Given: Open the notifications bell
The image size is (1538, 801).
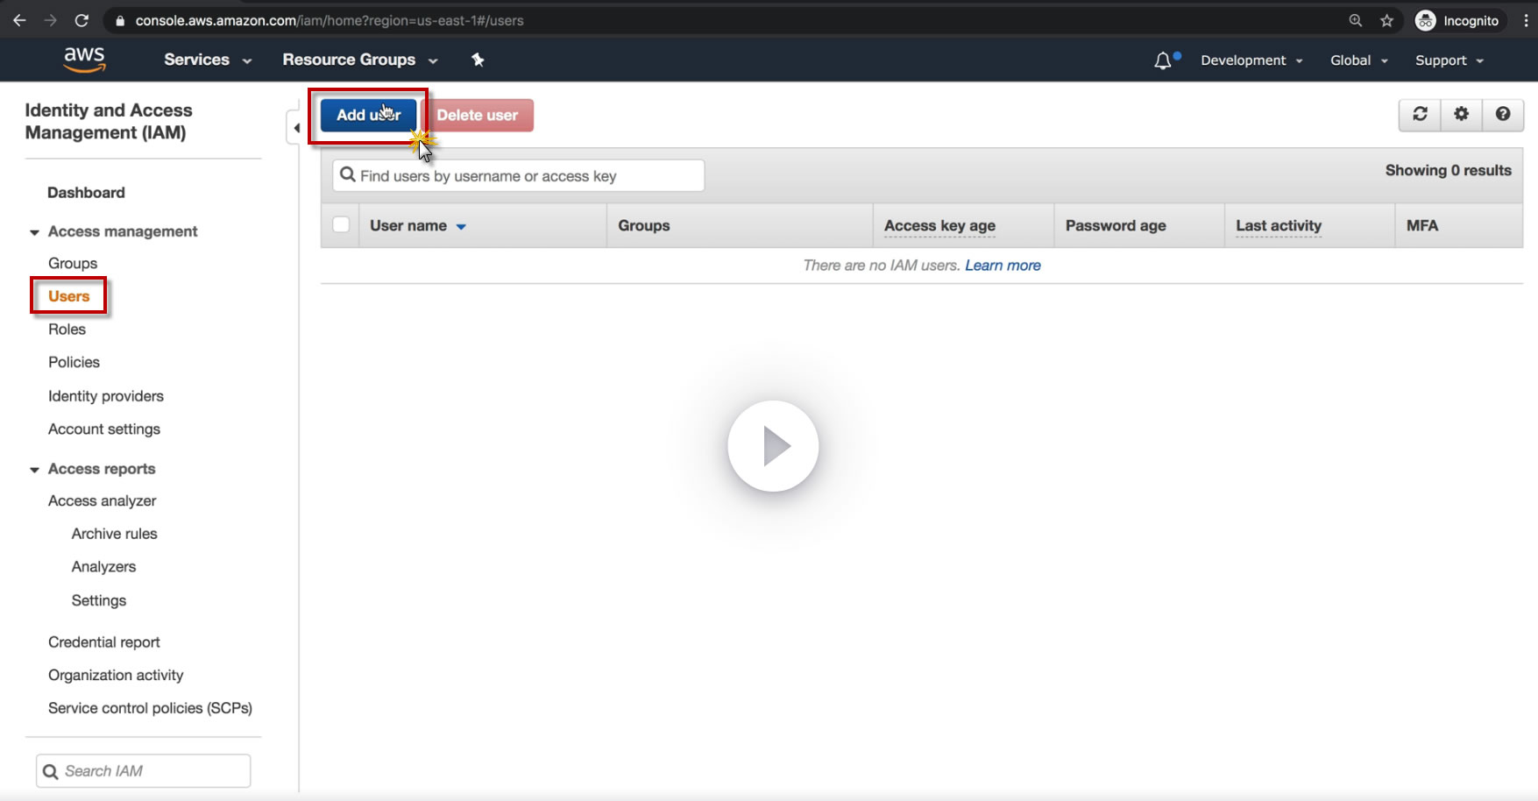Looking at the screenshot, I should pos(1163,60).
